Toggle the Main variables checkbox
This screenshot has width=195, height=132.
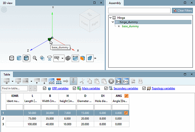[x=74, y=88]
